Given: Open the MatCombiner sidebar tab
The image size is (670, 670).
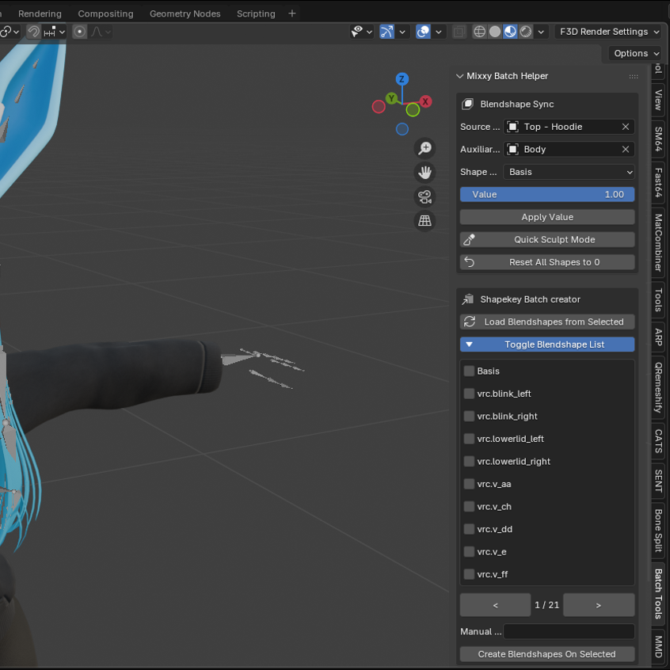Looking at the screenshot, I should pyautogui.click(x=658, y=242).
